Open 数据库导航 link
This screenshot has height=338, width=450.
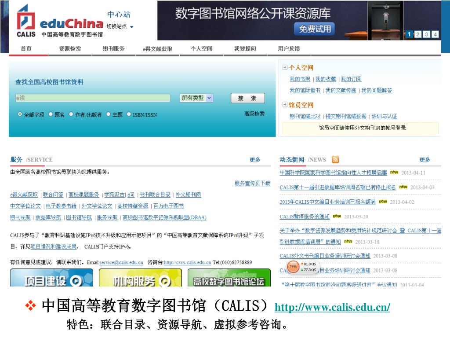[x=48, y=217]
